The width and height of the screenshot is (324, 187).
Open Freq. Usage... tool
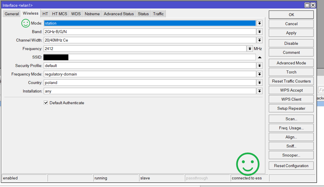[291, 128]
